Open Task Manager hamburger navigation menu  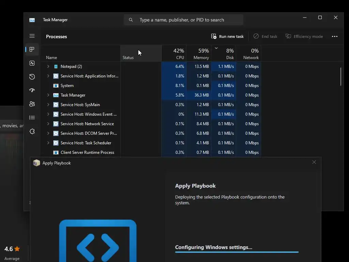tap(32, 36)
